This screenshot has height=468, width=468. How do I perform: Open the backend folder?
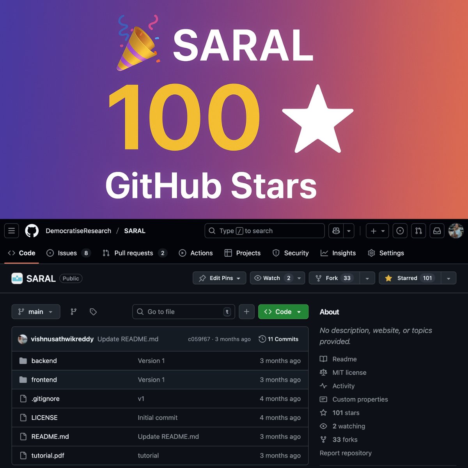point(44,361)
